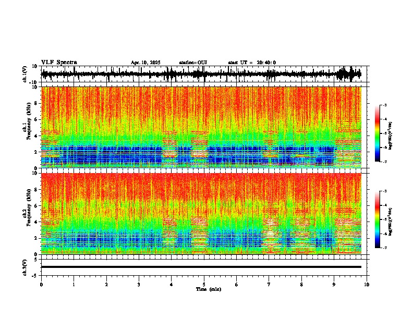Click the ch.1 voltage waveform trace
Screen dimensions: 413x319
click(x=201, y=74)
